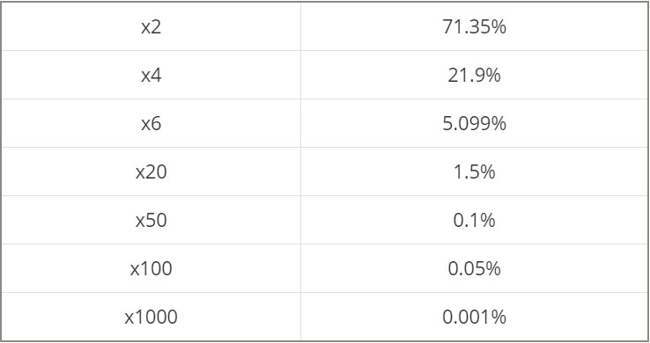Image resolution: width=650 pixels, height=343 pixels.
Task: Click the letter x in x100
Action: point(135,271)
